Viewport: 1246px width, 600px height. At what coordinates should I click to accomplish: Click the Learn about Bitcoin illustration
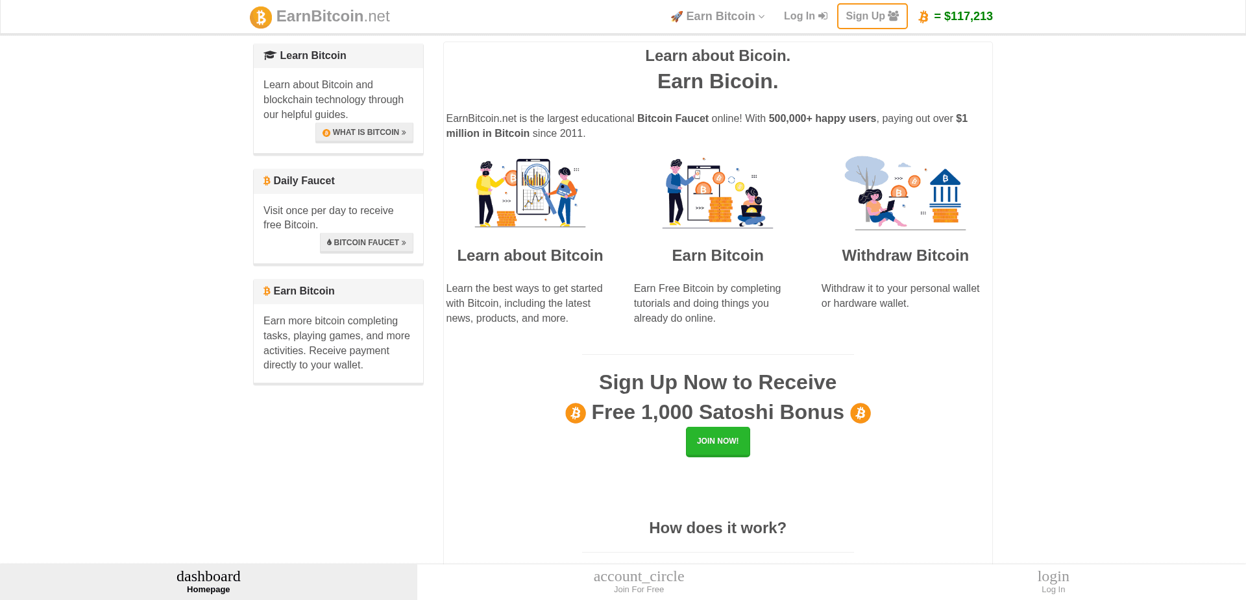530,193
